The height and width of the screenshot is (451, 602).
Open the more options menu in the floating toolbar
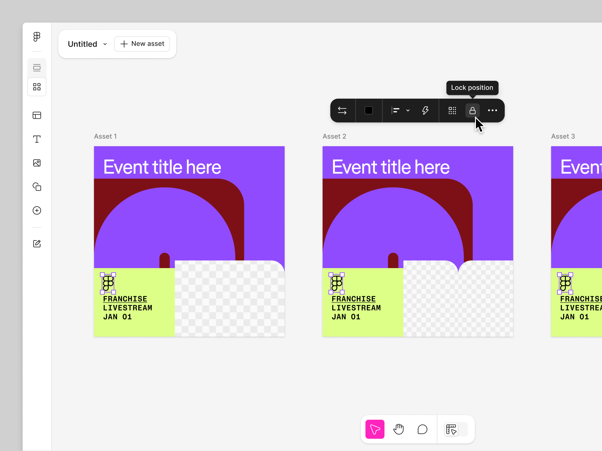[493, 111]
